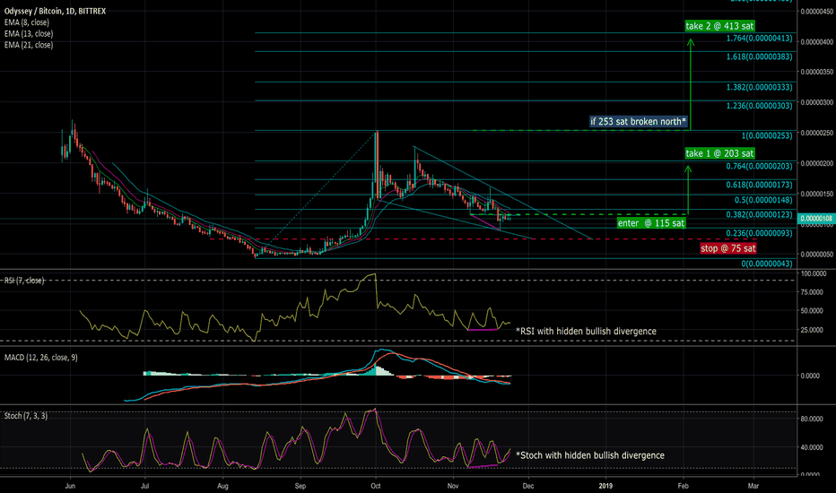
Task: Click 'if 253 sat broken north*' note
Action: pos(638,122)
